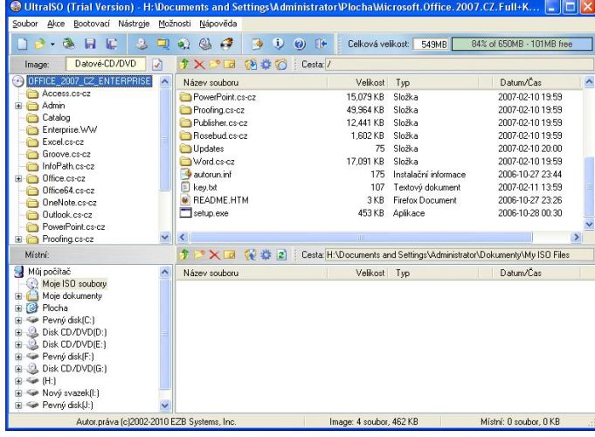Exit the program with the door icon
The height and width of the screenshot is (437, 595).
click(x=321, y=44)
